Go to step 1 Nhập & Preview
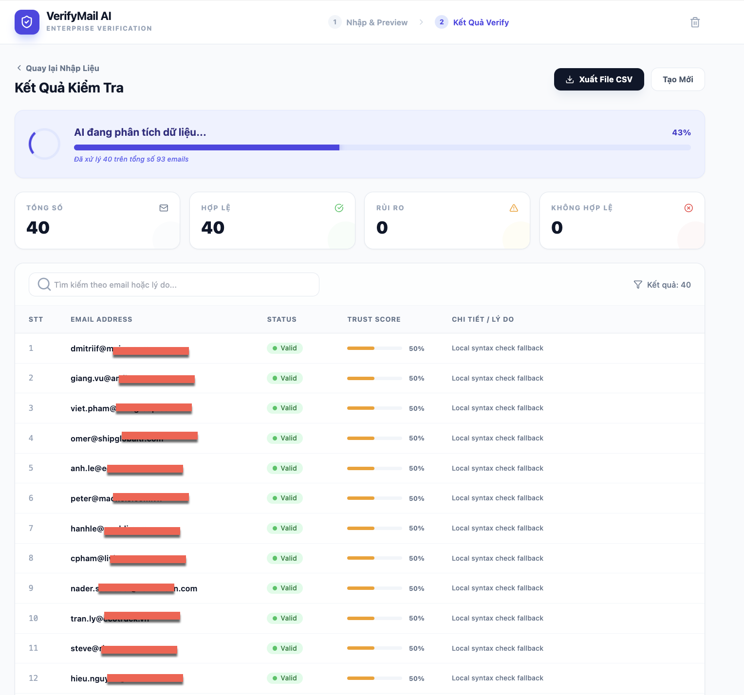The width and height of the screenshot is (744, 695). click(369, 22)
